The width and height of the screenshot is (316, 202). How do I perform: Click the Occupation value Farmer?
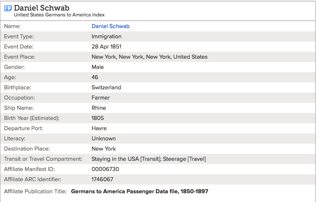pos(101,98)
